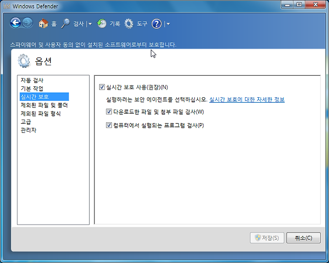Toggle 컴퓨터에서 실행되는 프로그램 검사 checkbox

pyautogui.click(x=109, y=125)
